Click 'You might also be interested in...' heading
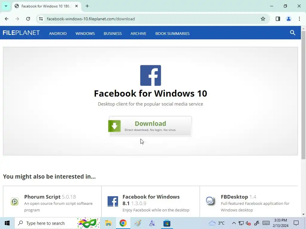This screenshot has width=306, height=229. (49, 177)
